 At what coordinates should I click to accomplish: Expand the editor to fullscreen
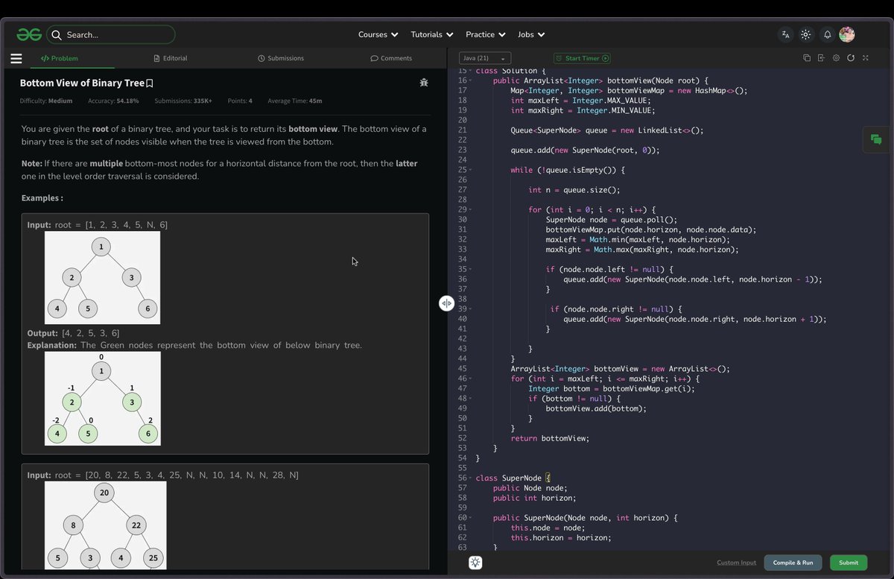pyautogui.click(x=865, y=58)
